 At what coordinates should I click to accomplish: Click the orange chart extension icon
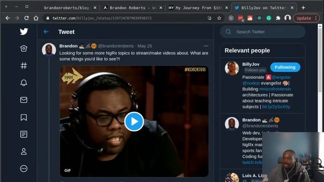[x=250, y=18]
